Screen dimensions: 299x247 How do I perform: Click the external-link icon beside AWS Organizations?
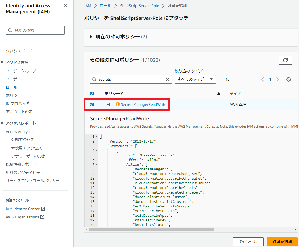pyautogui.click(x=42, y=217)
